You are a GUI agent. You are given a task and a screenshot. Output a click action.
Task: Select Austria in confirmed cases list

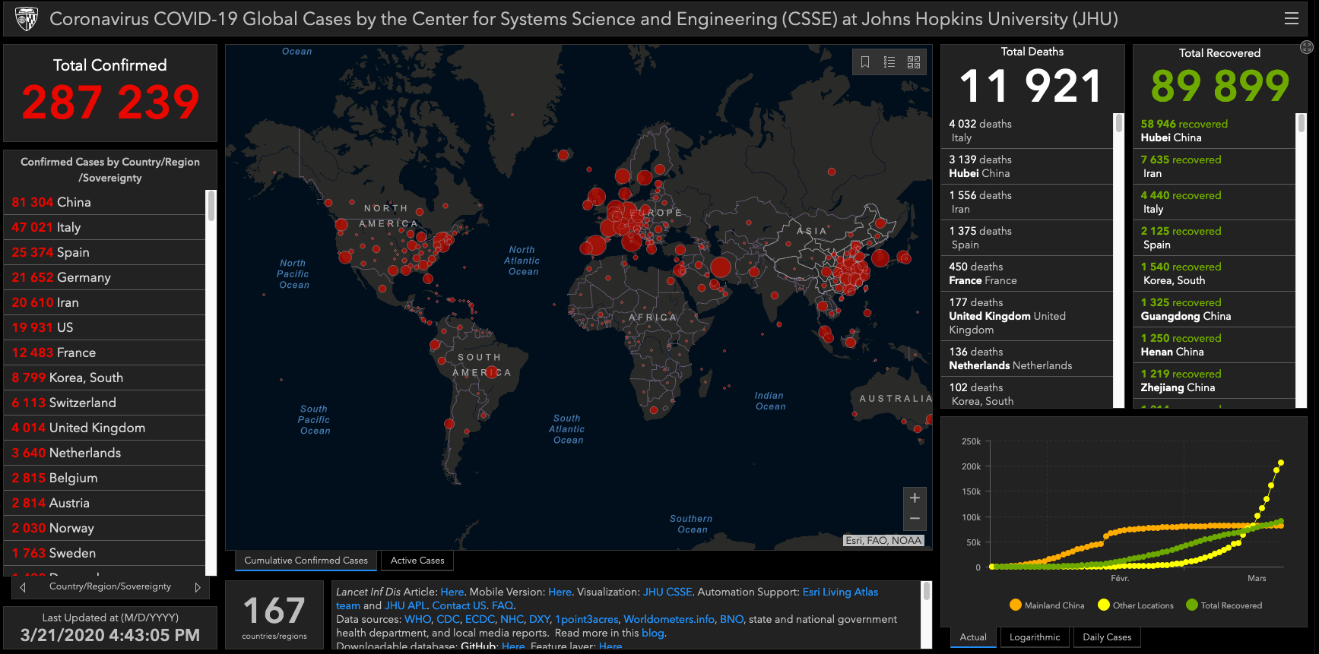click(105, 503)
